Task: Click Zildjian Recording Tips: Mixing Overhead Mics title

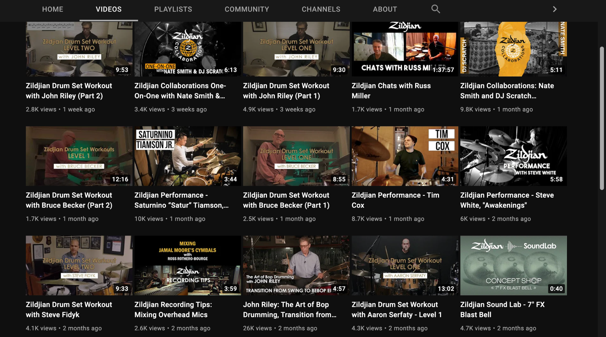Action: (173, 309)
